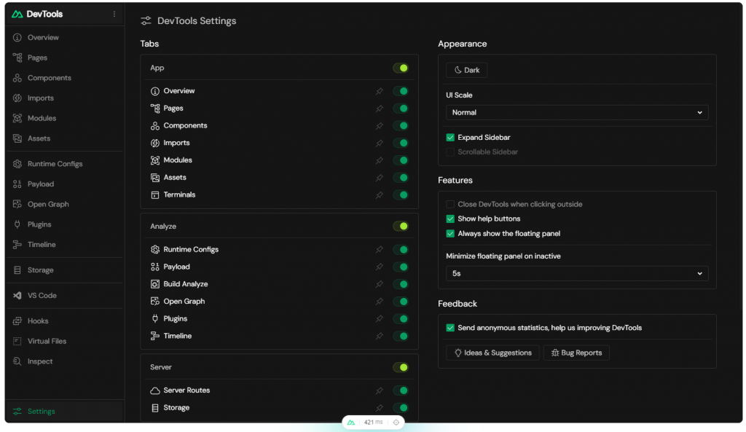Image resolution: width=746 pixels, height=432 pixels.
Task: Click the sliders icon beside DevTools Settings title
Action: click(x=146, y=21)
